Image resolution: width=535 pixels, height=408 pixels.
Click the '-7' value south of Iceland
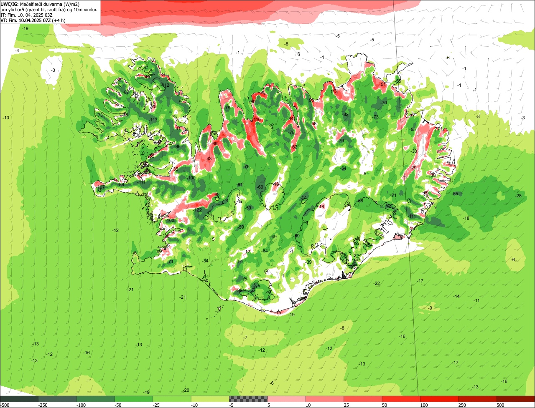coord(245,337)
